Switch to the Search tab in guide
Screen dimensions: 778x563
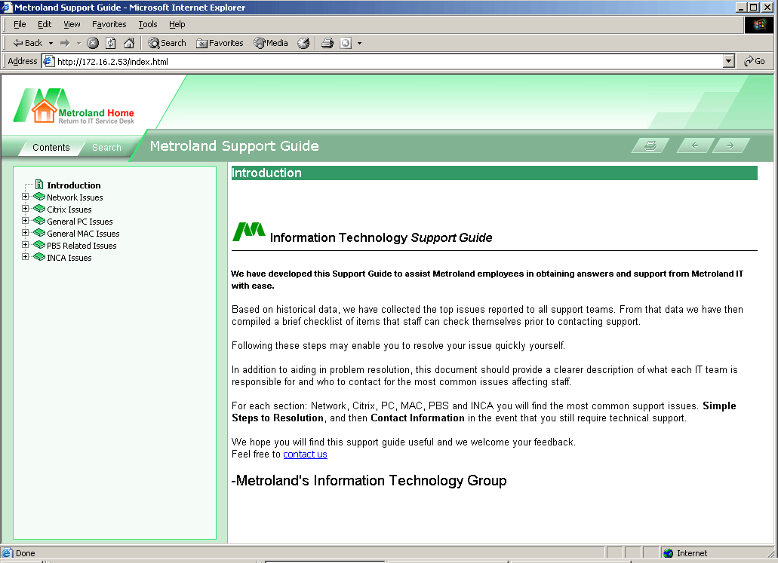click(x=106, y=148)
